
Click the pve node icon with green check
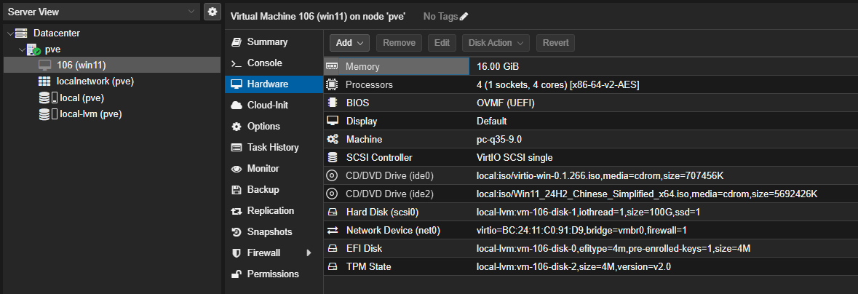pos(33,49)
